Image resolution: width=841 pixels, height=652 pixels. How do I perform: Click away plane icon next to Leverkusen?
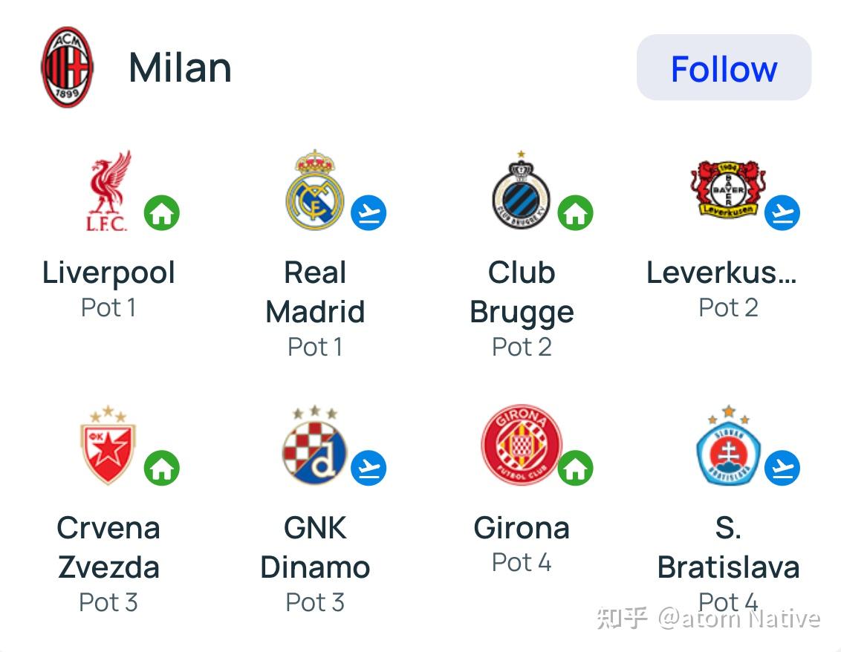click(x=782, y=213)
